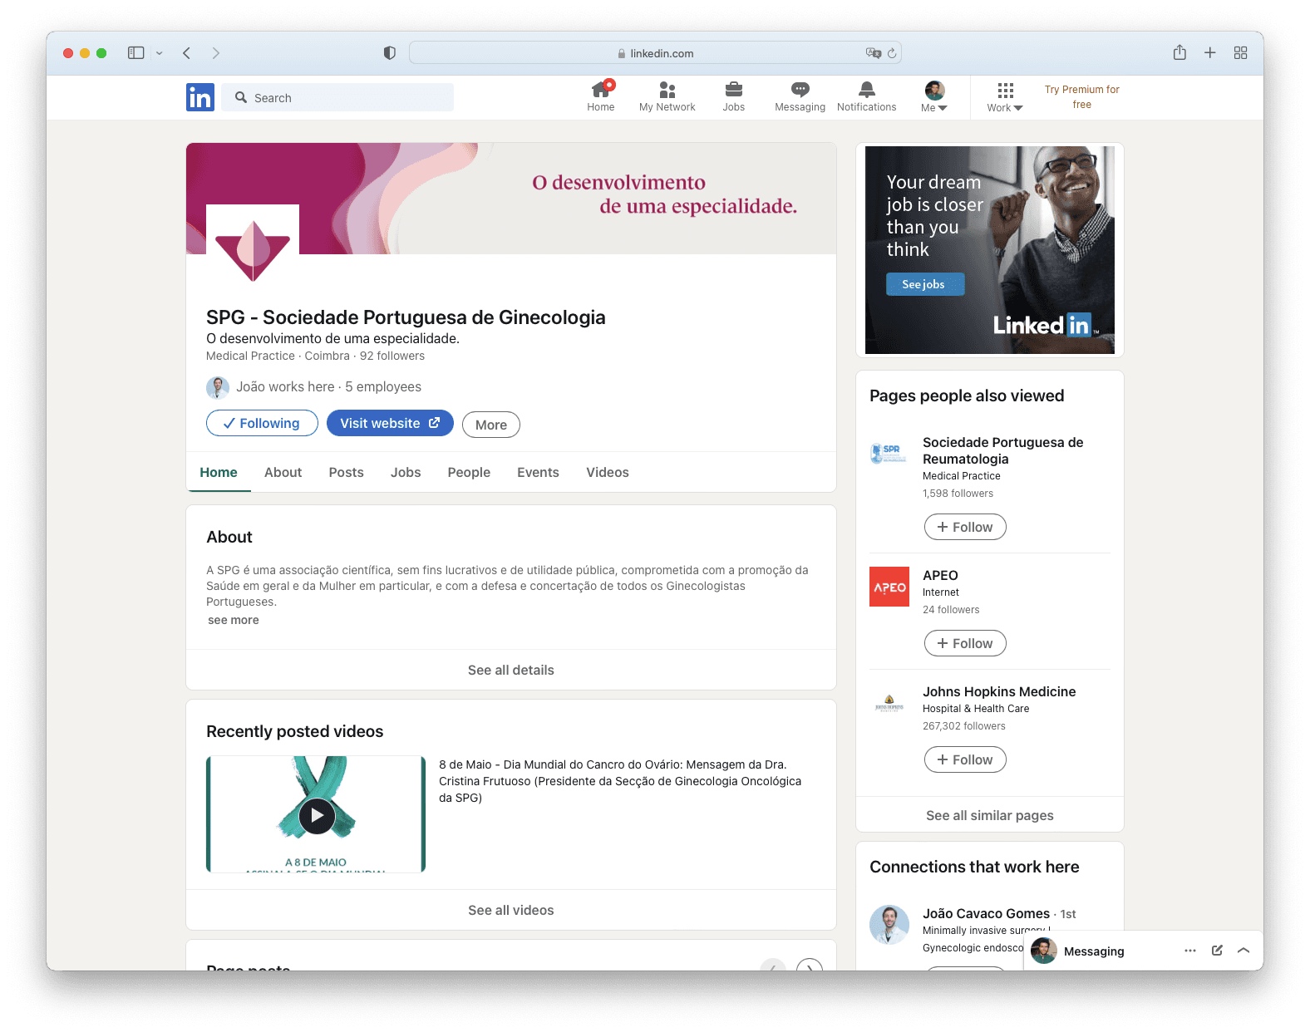Click Try Premium for free link
This screenshot has height=1032, width=1310.
point(1081,96)
